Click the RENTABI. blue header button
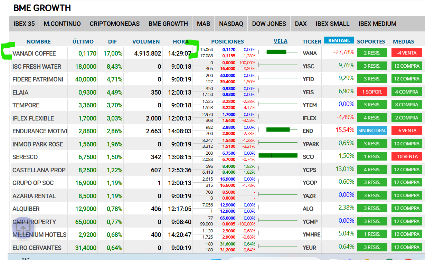Viewport: 425px width, 260px height. [339, 40]
